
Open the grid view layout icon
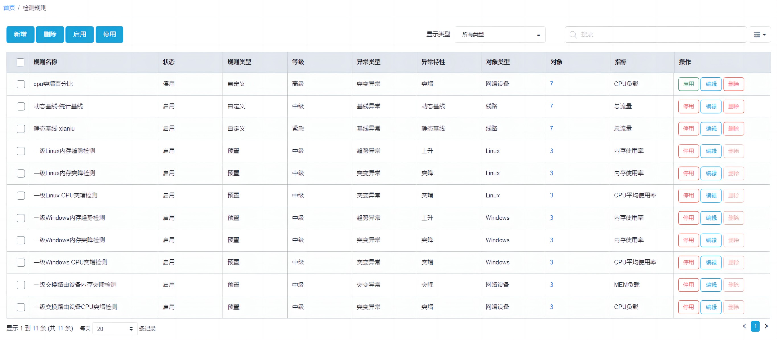tap(758, 34)
